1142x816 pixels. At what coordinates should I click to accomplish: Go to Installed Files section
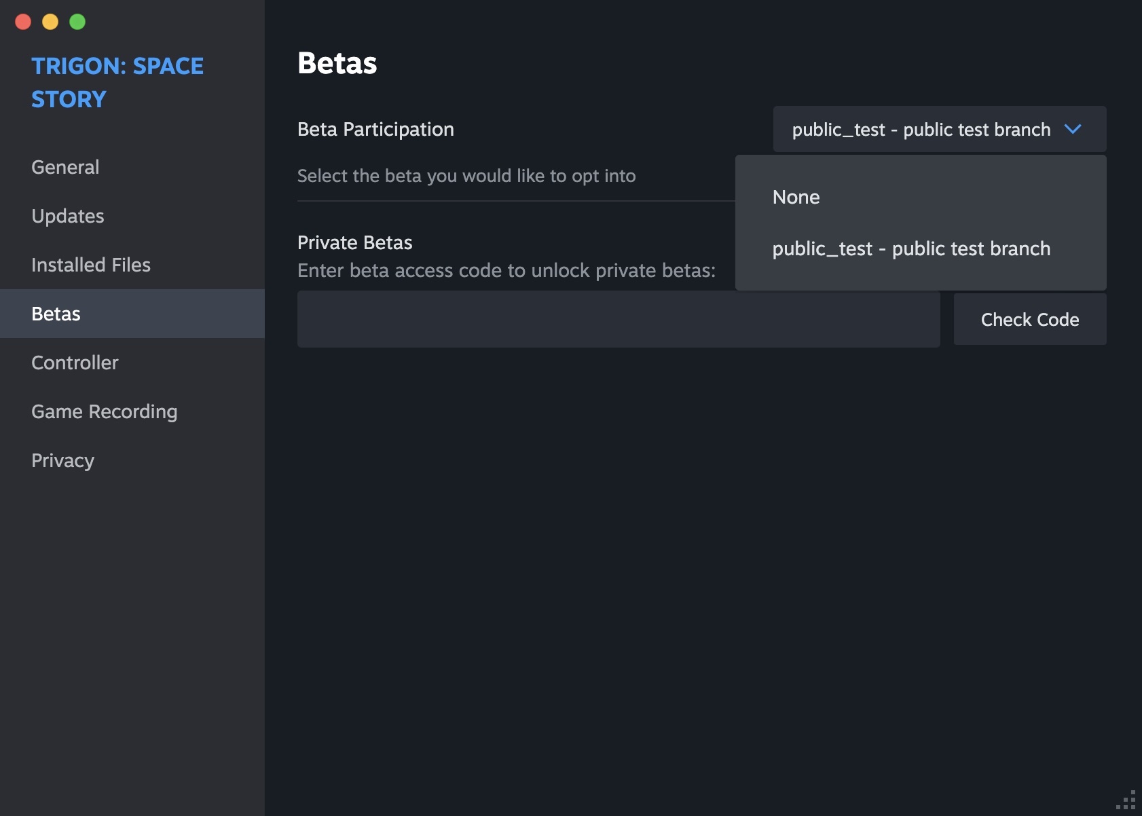[x=91, y=265]
